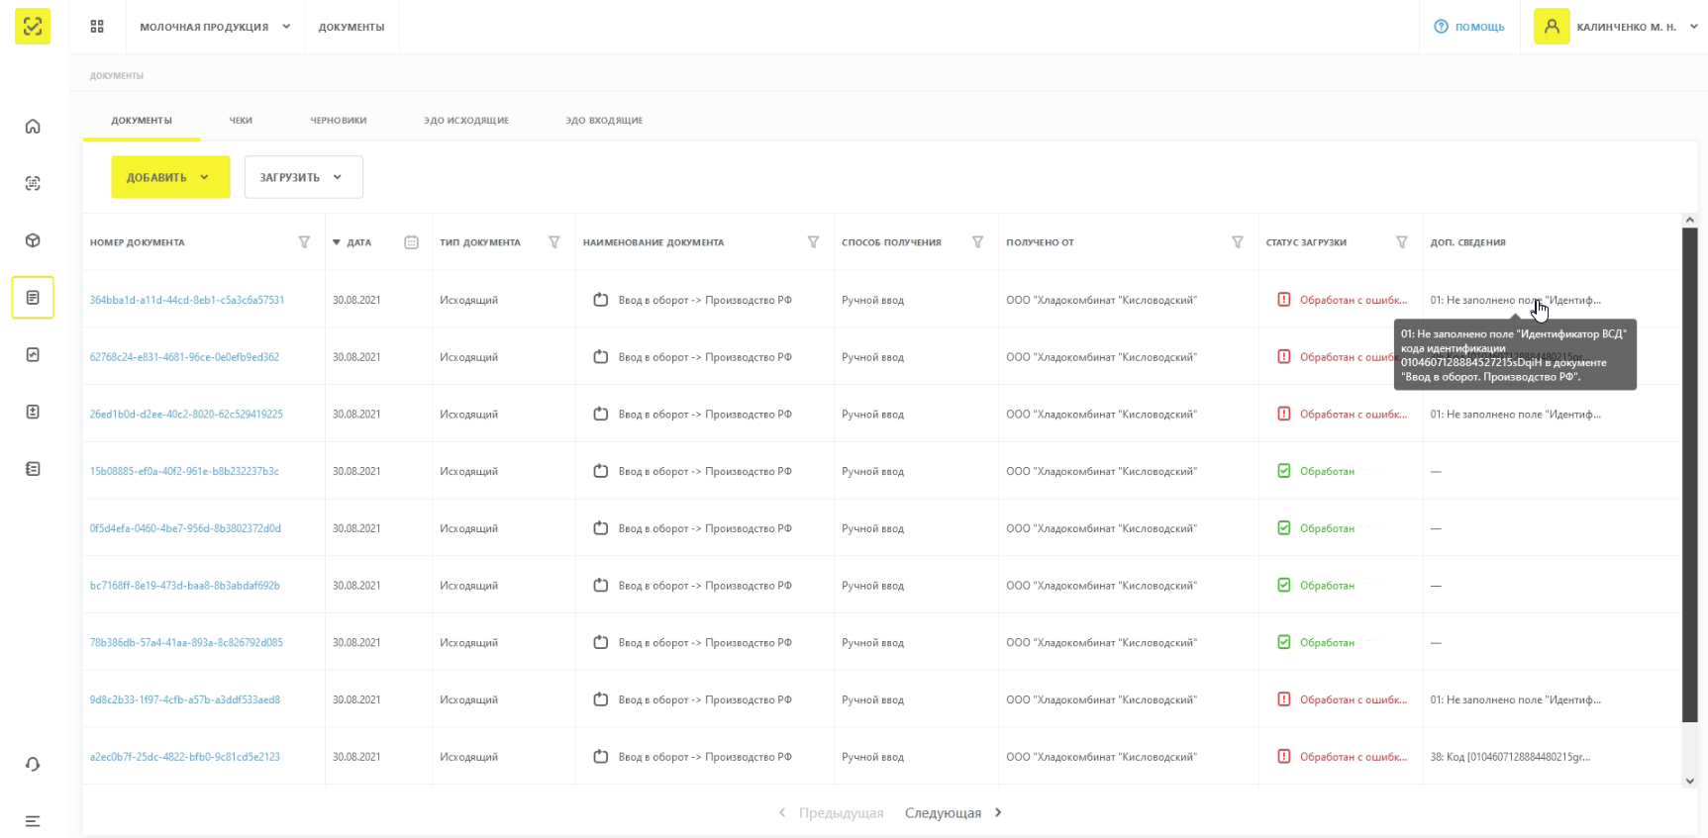Click filter icon for Получено от column
The image size is (1708, 838).
pyautogui.click(x=1237, y=242)
